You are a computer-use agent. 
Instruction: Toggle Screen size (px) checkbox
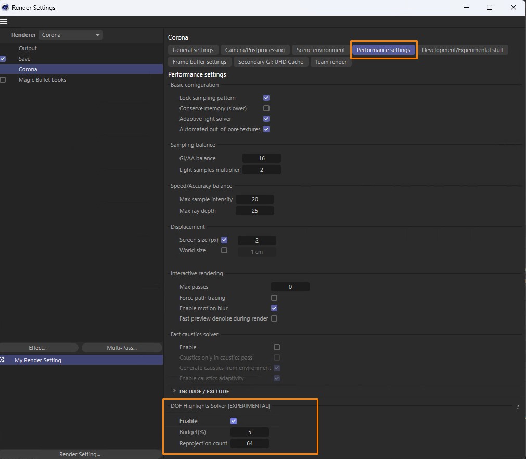point(224,240)
